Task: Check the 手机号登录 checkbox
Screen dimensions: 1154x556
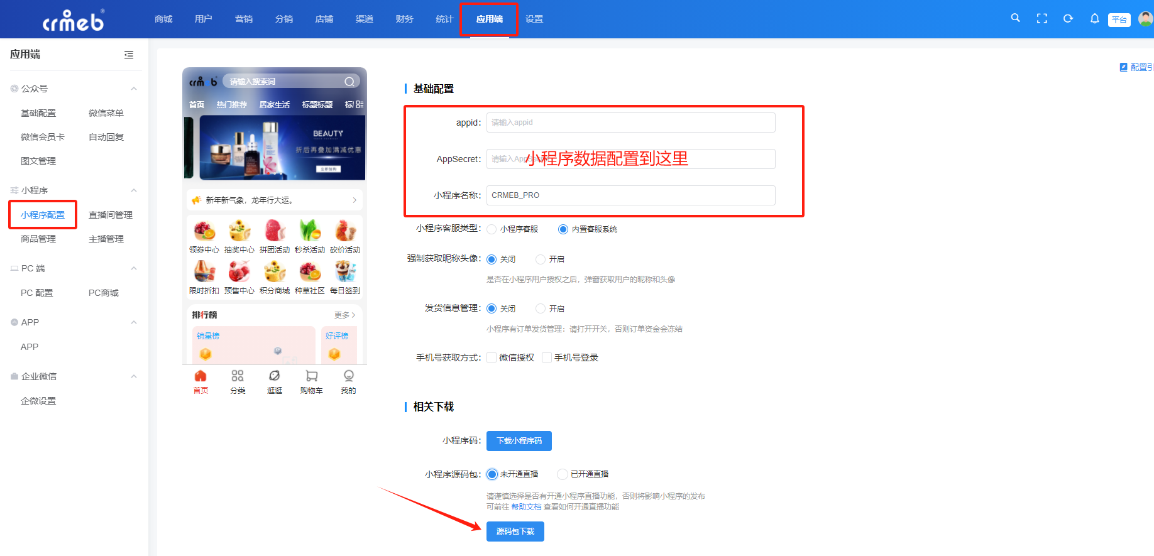Action: tap(547, 357)
